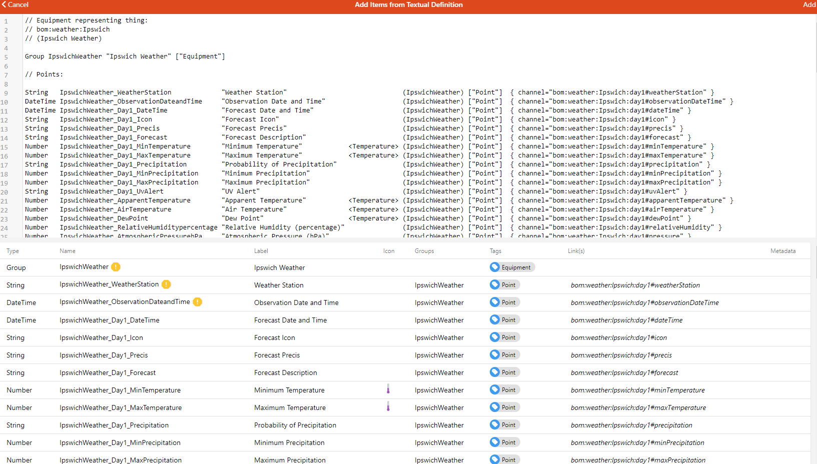Follow the maxTemperature channel link
The image size is (817, 464).
click(638, 407)
